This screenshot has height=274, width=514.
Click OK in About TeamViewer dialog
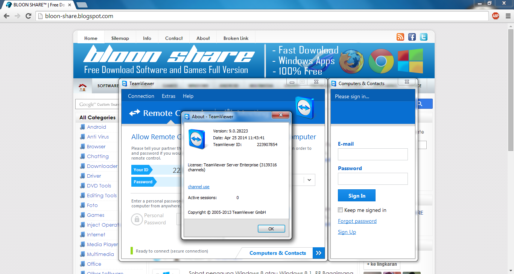[x=271, y=229]
